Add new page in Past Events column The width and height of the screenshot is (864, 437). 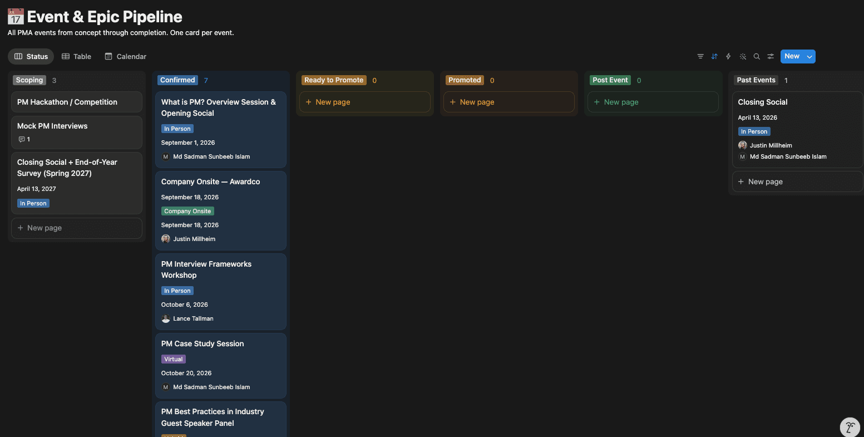pyautogui.click(x=798, y=181)
